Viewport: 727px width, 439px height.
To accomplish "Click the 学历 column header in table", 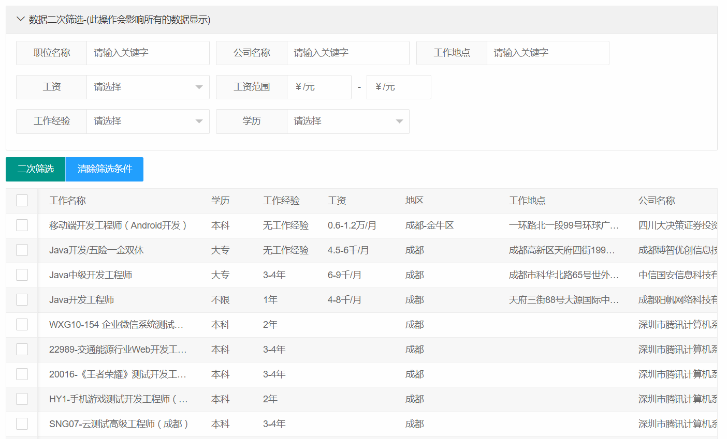I will click(220, 201).
